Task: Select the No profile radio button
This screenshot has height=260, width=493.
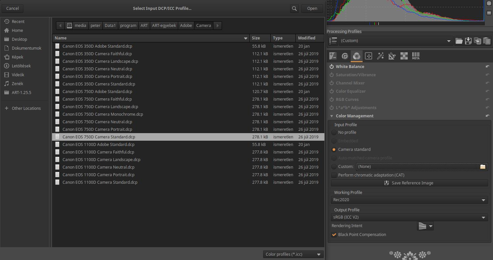Action: click(x=334, y=132)
